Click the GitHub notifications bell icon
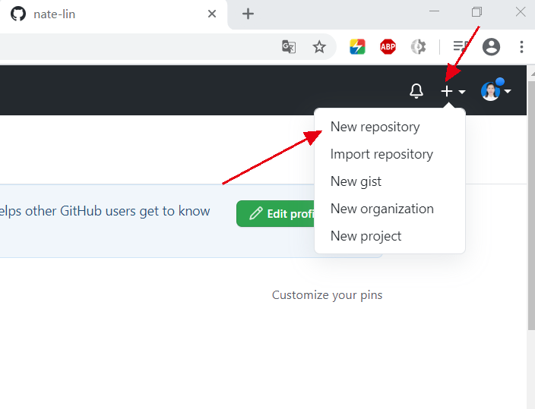 [416, 92]
